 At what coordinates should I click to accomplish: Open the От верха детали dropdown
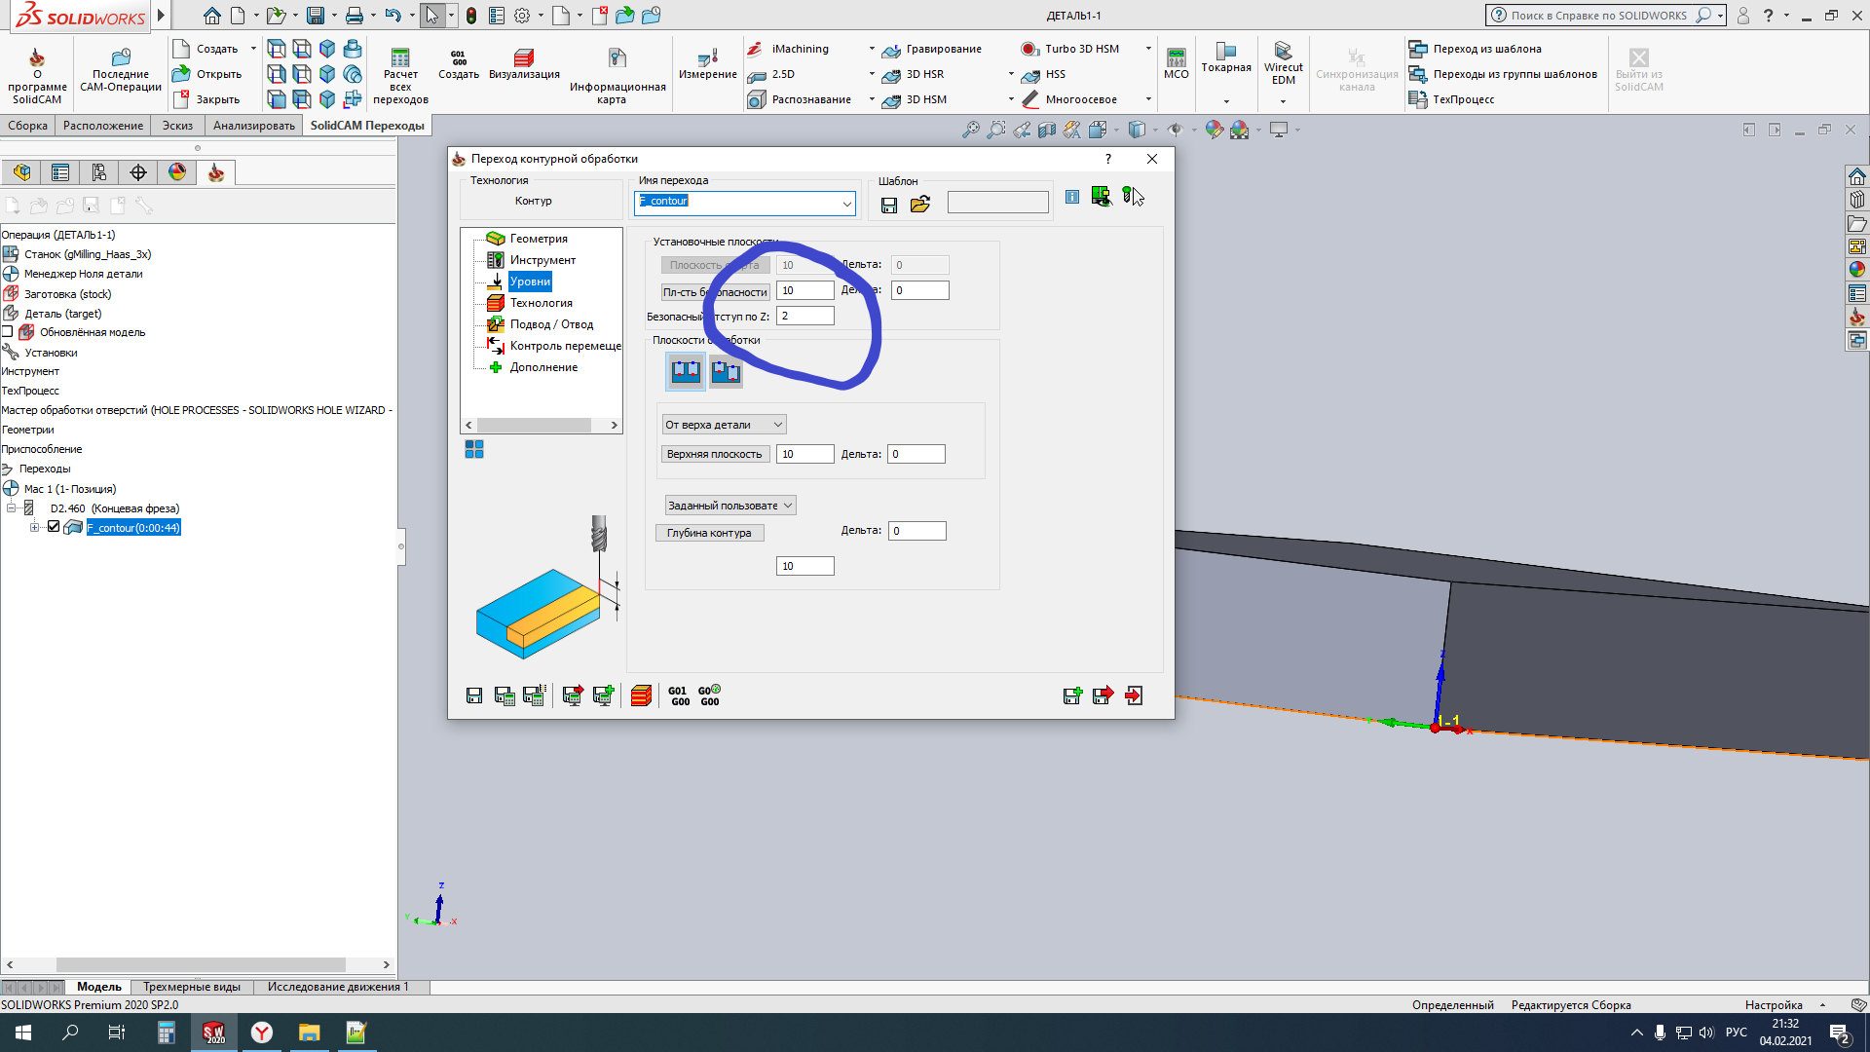[x=724, y=425]
